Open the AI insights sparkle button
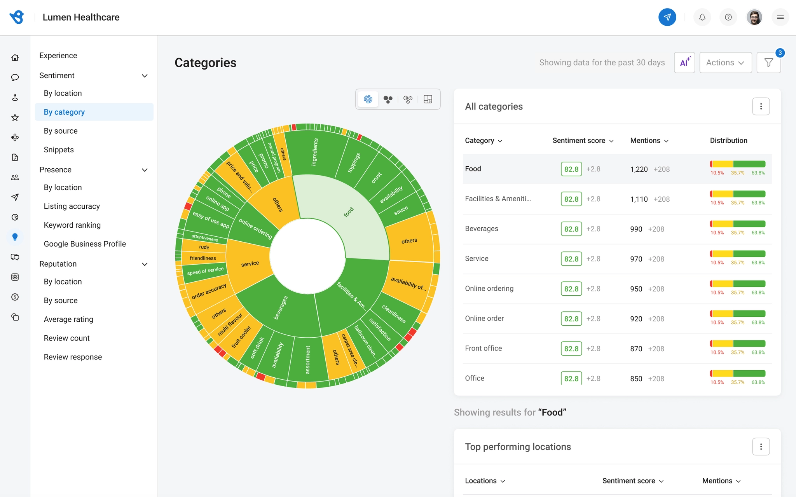Image resolution: width=796 pixels, height=497 pixels. coord(684,63)
